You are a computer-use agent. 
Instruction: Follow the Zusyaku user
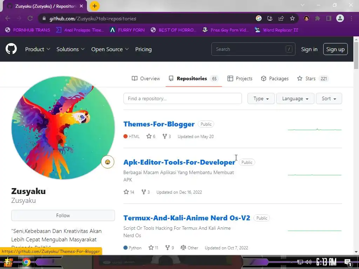pos(63,215)
